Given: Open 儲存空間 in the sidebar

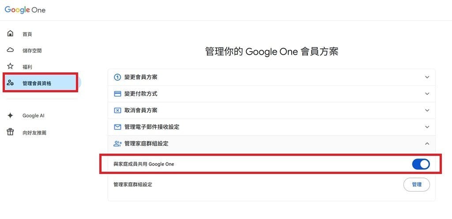Looking at the screenshot, I should click(x=32, y=51).
